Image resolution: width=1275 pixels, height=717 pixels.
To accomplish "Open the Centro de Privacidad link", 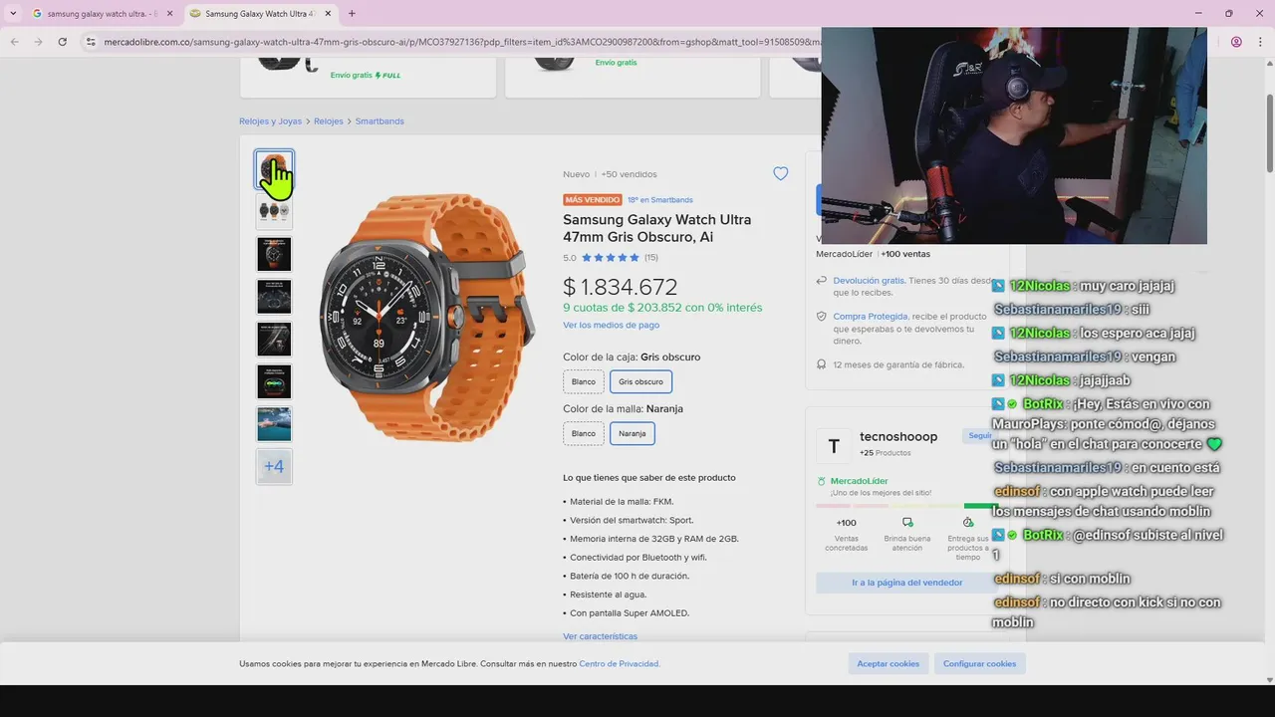I will [619, 664].
